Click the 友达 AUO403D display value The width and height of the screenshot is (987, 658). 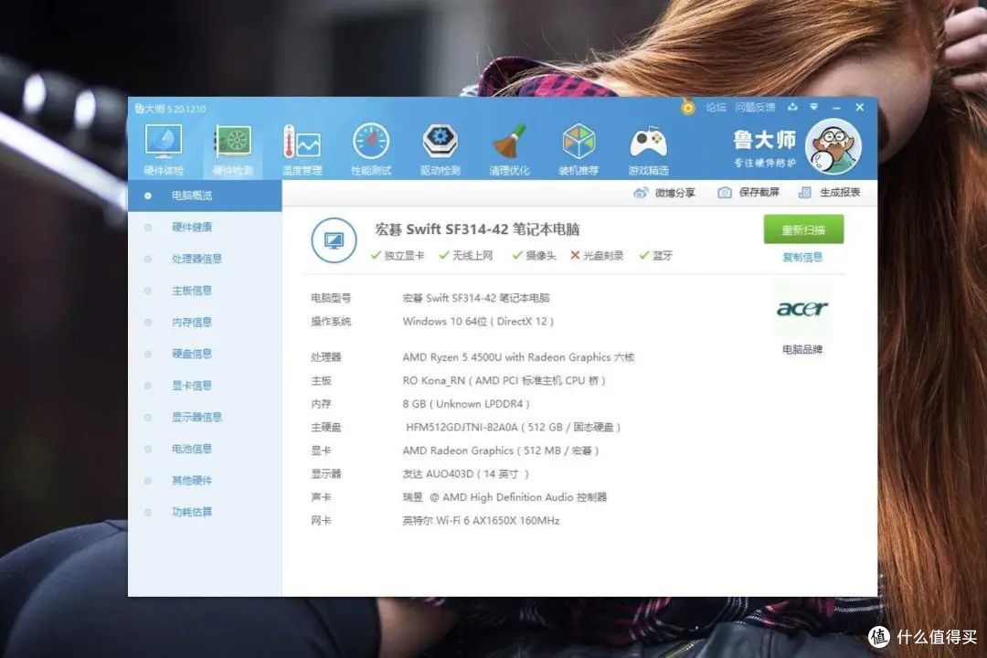466,474
